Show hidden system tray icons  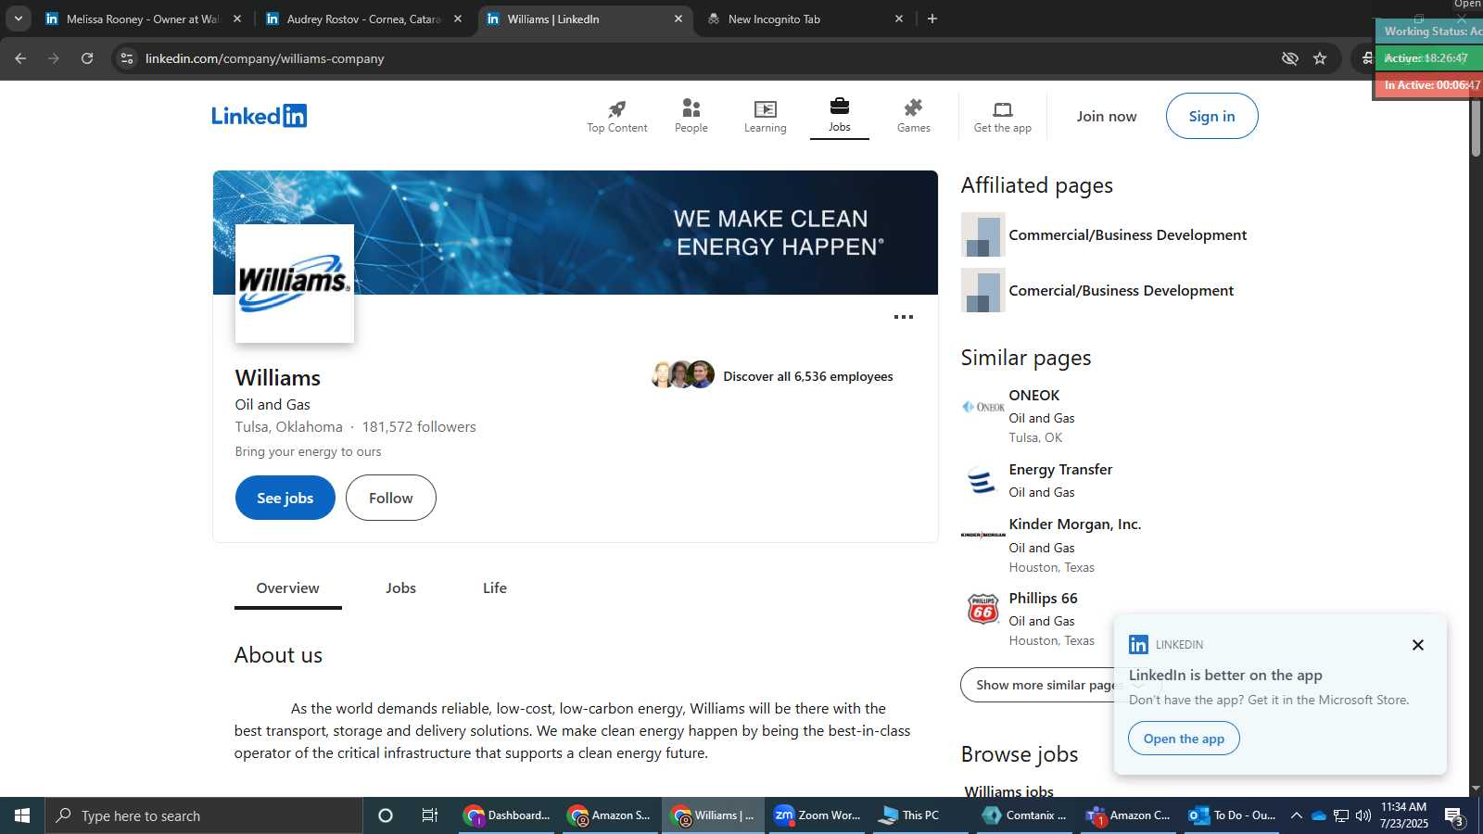coord(1296,815)
